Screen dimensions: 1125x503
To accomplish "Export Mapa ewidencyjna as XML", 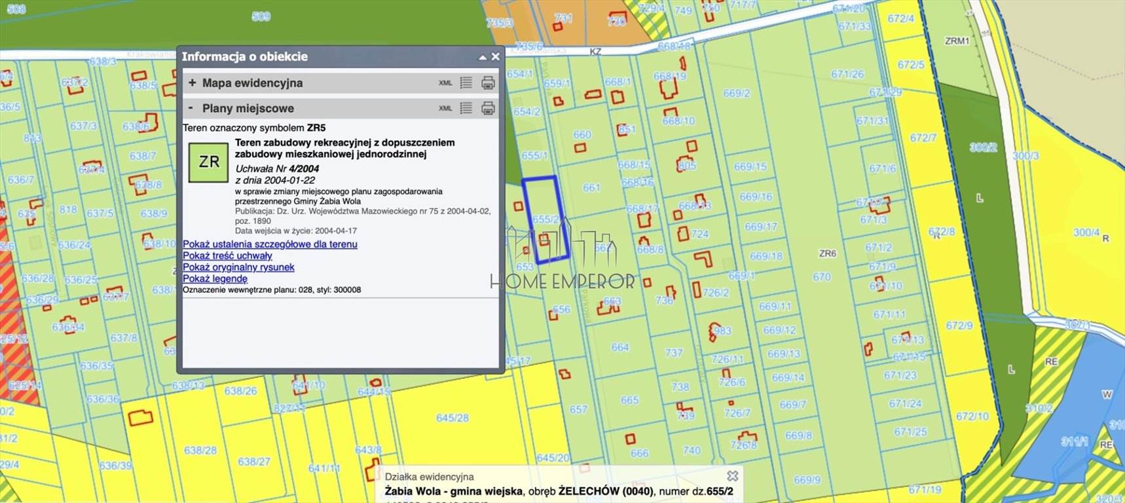I will (445, 83).
